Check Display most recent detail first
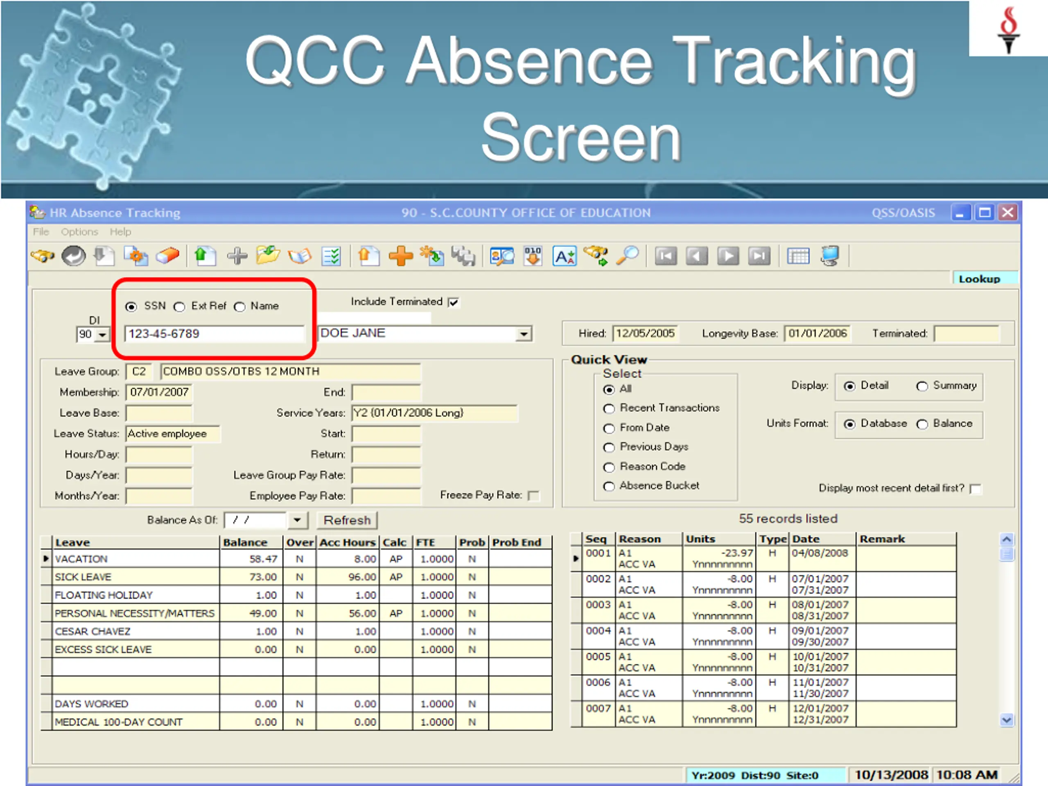The width and height of the screenshot is (1048, 786). [x=976, y=489]
